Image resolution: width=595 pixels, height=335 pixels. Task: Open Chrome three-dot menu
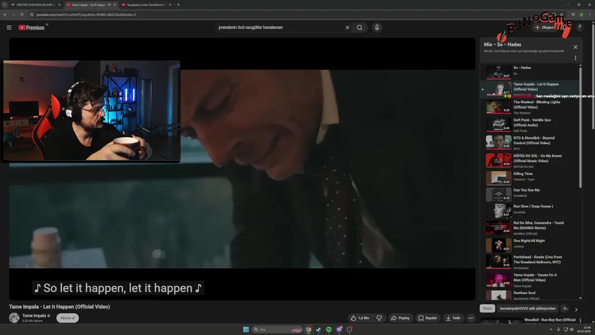(x=590, y=14)
